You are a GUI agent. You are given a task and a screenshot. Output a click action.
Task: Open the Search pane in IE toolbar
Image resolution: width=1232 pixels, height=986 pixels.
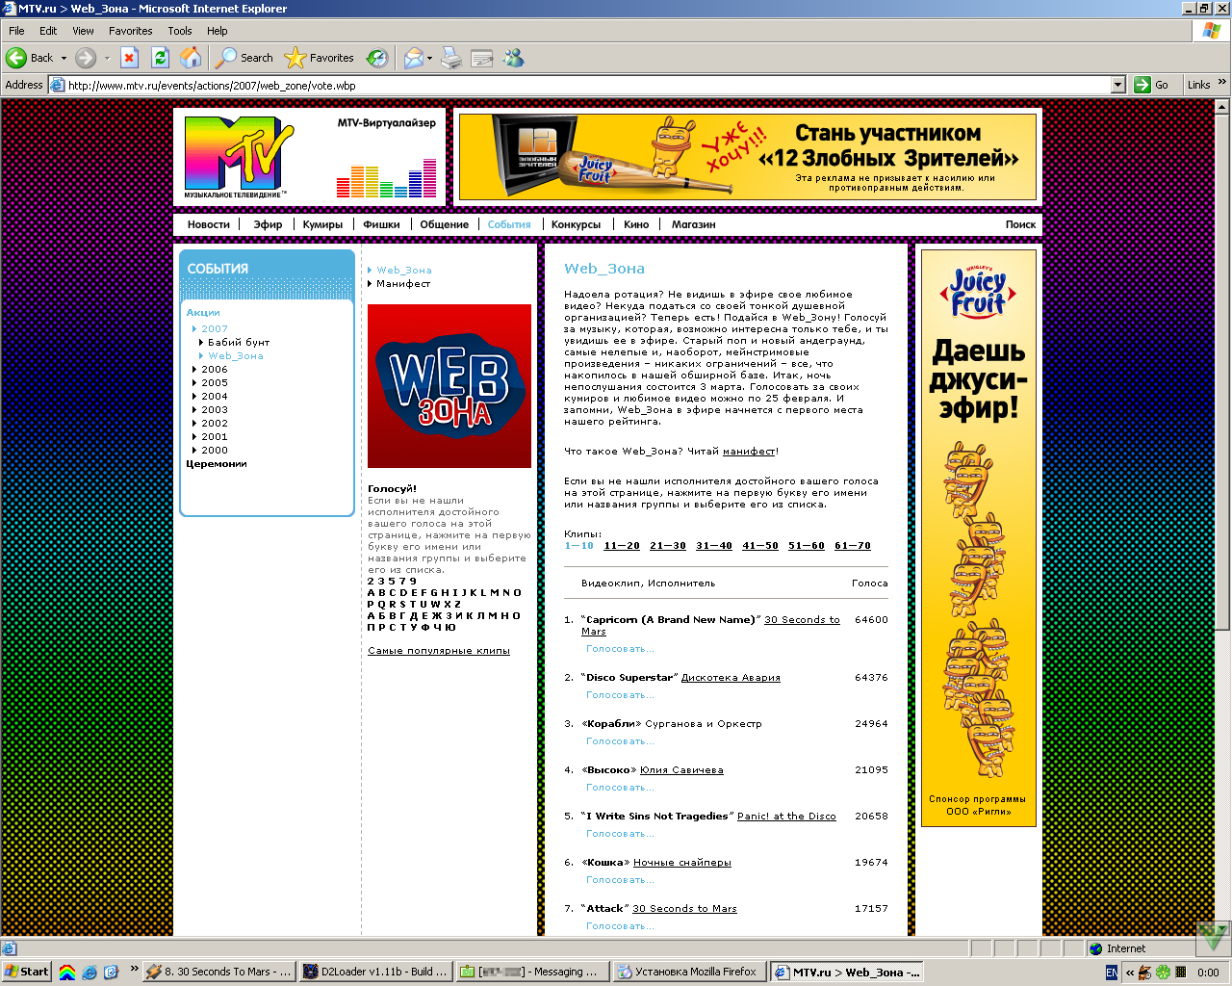click(x=244, y=58)
